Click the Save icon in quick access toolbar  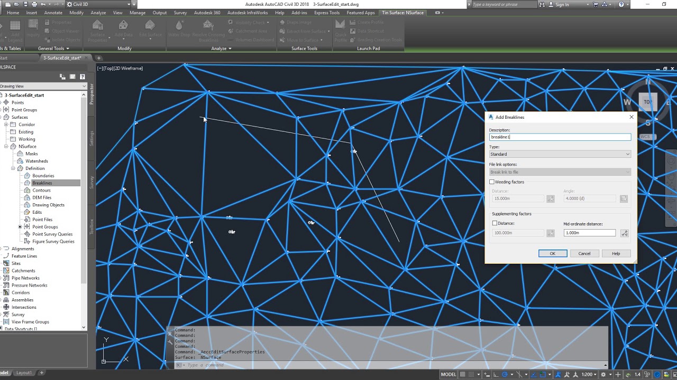click(x=25, y=4)
